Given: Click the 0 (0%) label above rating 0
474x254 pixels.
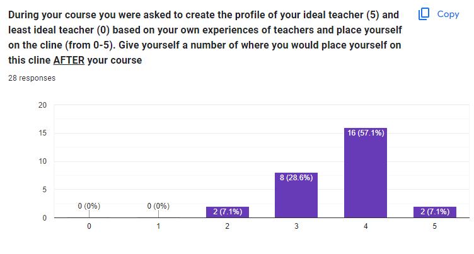Looking at the screenshot, I should tap(89, 206).
